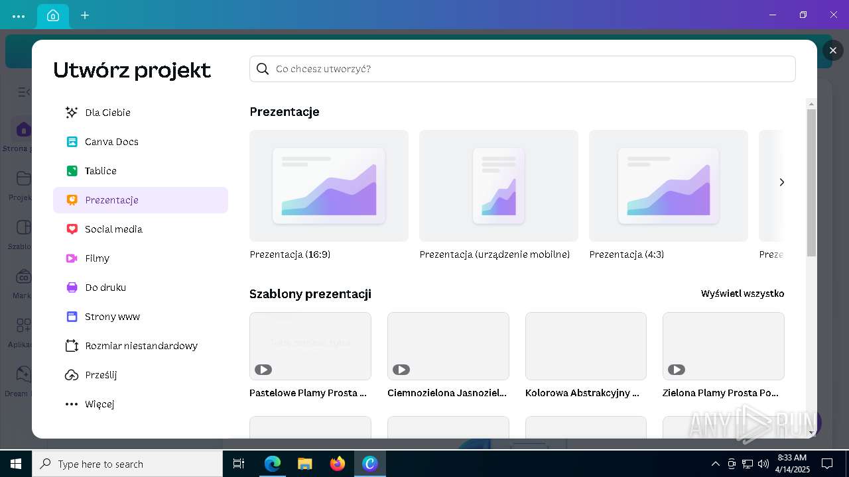Create a Prezentacja (urządzenie mobilne) design

pyautogui.click(x=499, y=185)
